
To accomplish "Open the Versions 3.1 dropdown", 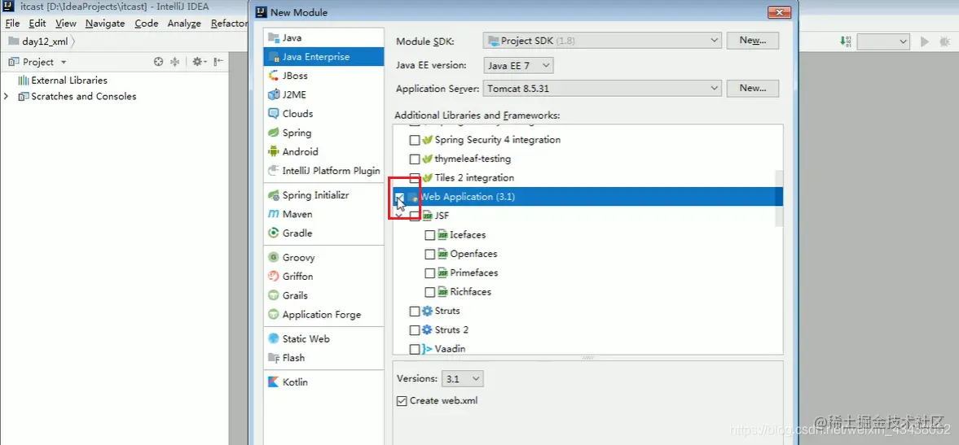I will pyautogui.click(x=462, y=378).
